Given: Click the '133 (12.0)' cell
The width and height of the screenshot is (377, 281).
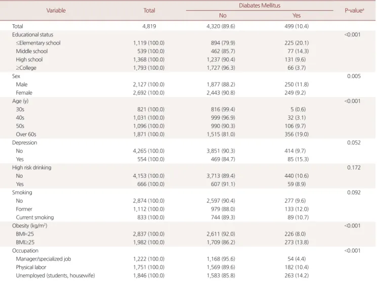Looking at the screenshot, I should [297, 209].
